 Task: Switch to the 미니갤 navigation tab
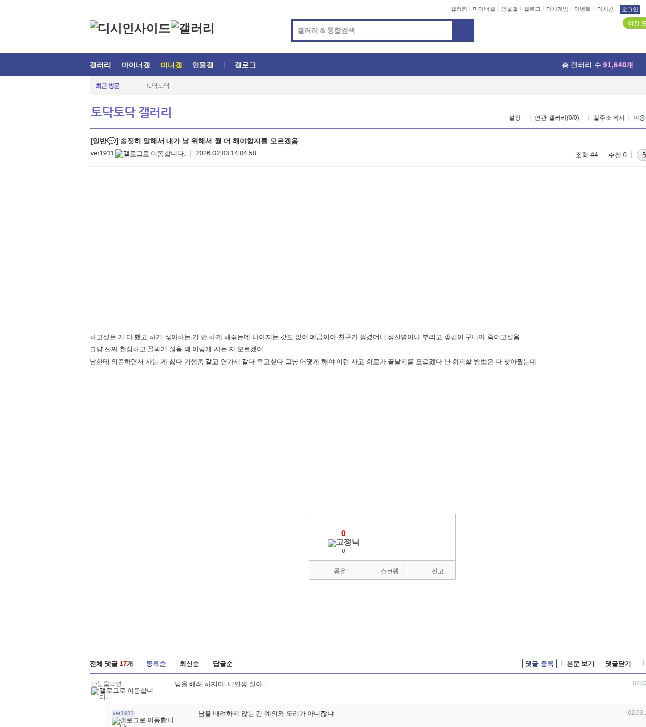click(171, 65)
